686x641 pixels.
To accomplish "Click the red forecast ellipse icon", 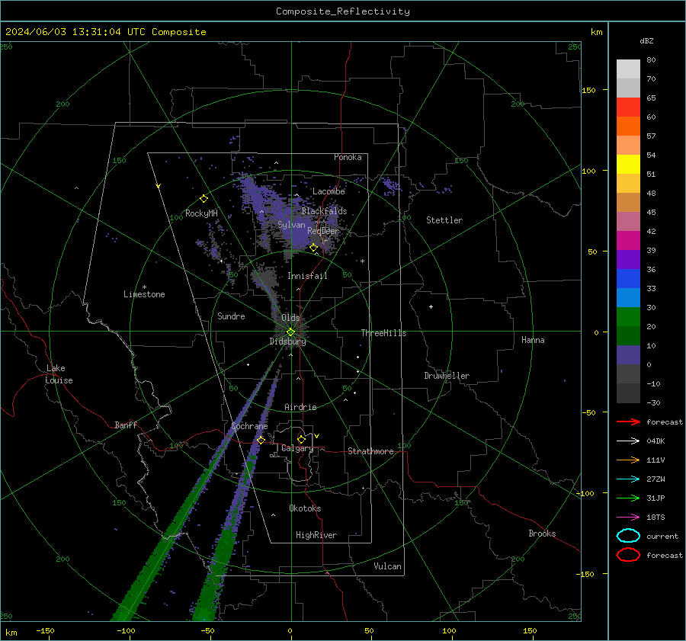I will pos(628,555).
